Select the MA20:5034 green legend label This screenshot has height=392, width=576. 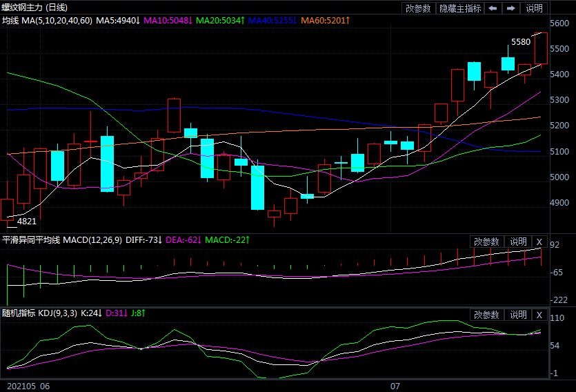(x=221, y=21)
